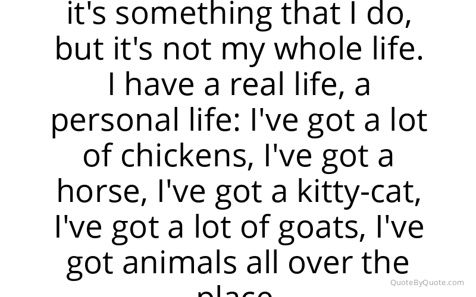Select the word "that" on the top line
The height and width of the screenshot is (297, 476).
(311, 13)
